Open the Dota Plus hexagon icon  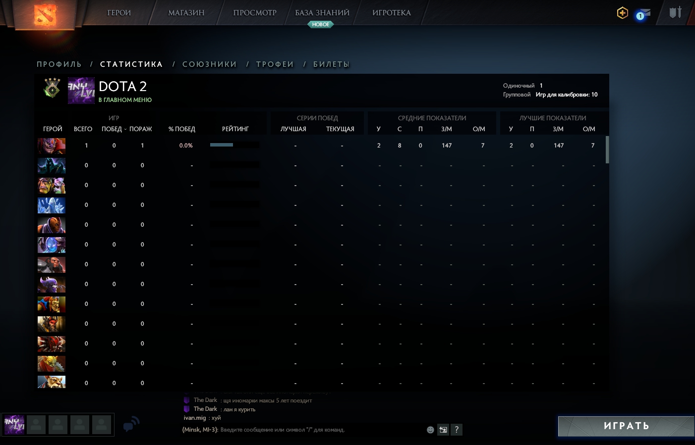tap(623, 13)
